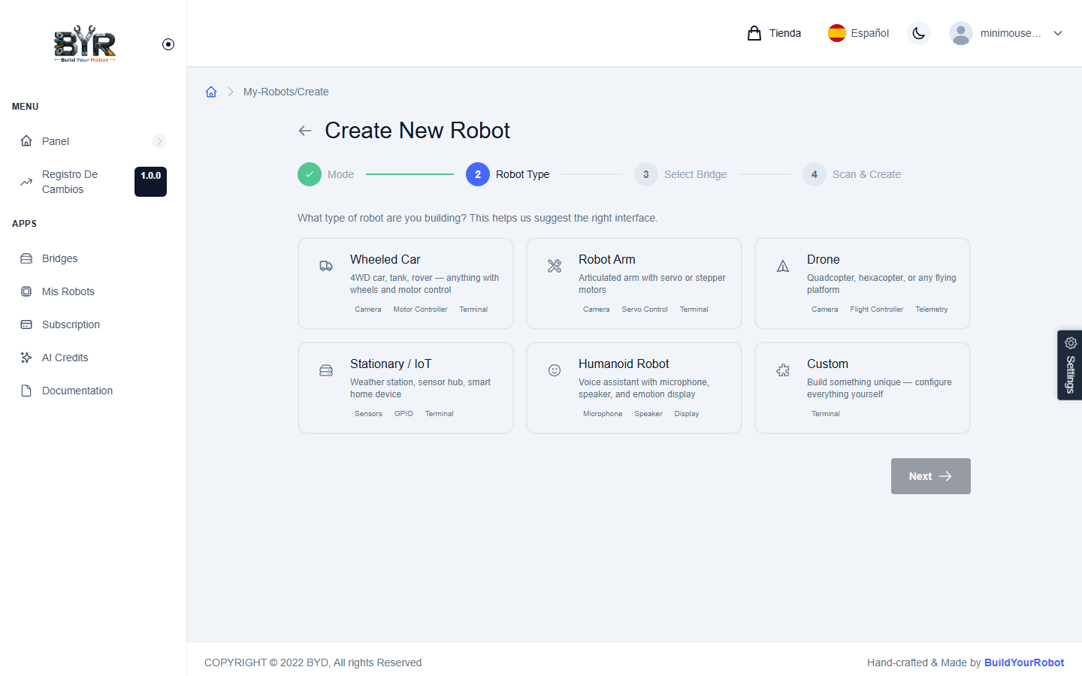Click the Speaker tag
Image resolution: width=1082 pixels, height=676 pixels.
(x=648, y=414)
